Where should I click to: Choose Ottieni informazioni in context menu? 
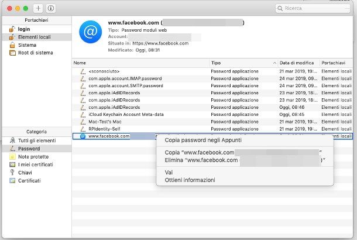point(190,180)
